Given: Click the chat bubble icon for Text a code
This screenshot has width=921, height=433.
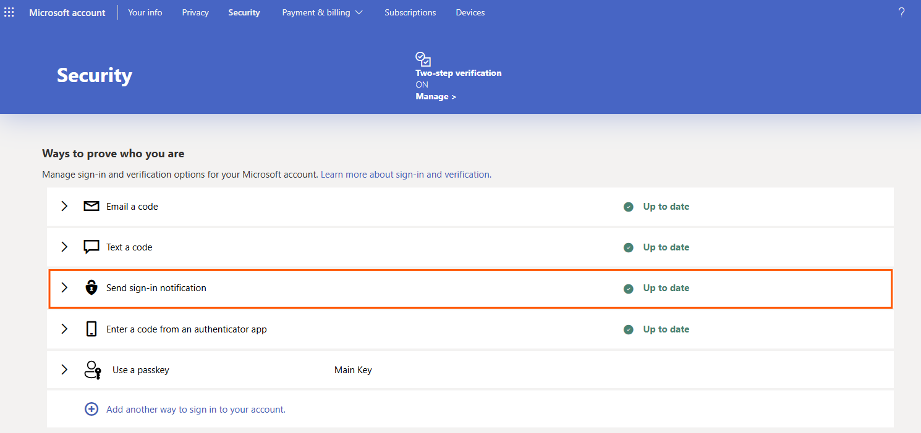Looking at the screenshot, I should [x=91, y=247].
